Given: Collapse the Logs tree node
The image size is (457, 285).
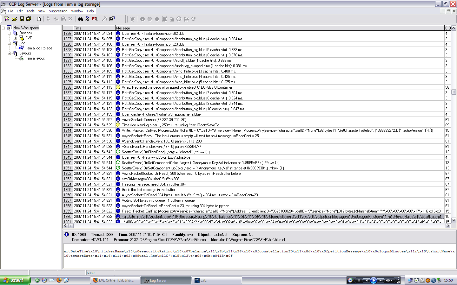Looking at the screenshot, I should point(9,43).
